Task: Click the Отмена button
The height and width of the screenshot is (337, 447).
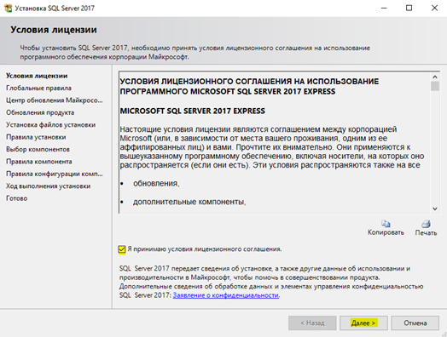Action: pos(415,323)
